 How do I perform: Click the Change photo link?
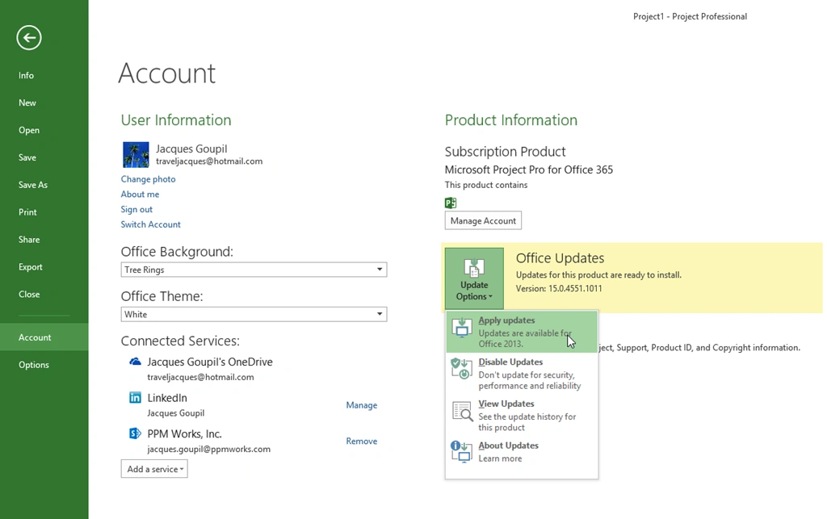[148, 179]
